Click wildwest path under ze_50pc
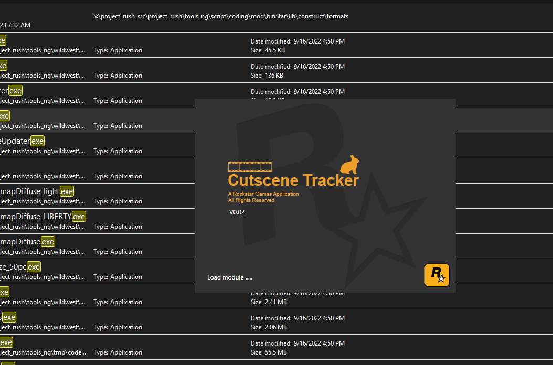553x365 pixels. 42,277
